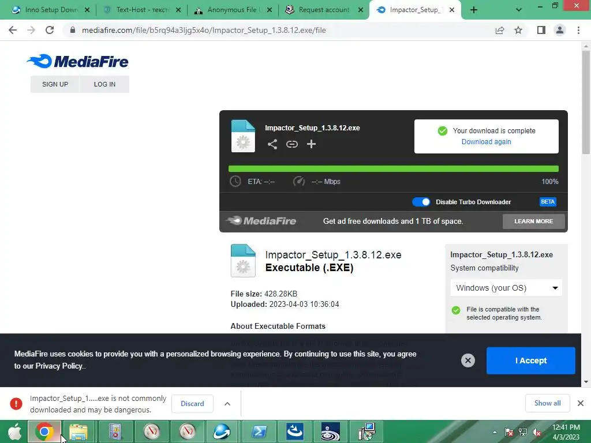
Task: Open File Explorer from taskbar
Action: 78,431
